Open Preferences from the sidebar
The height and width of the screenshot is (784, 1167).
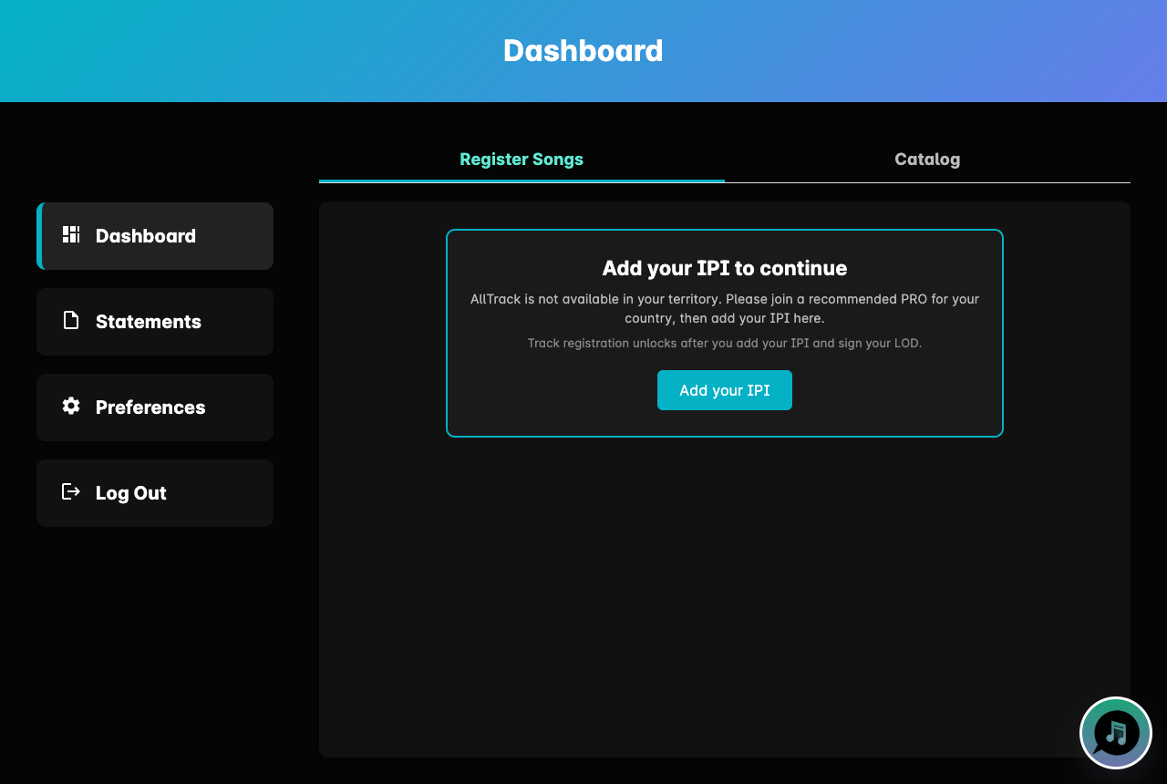coord(155,407)
